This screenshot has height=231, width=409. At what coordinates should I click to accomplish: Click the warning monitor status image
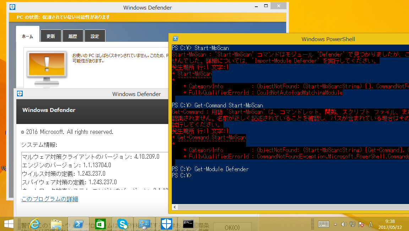tap(47, 68)
